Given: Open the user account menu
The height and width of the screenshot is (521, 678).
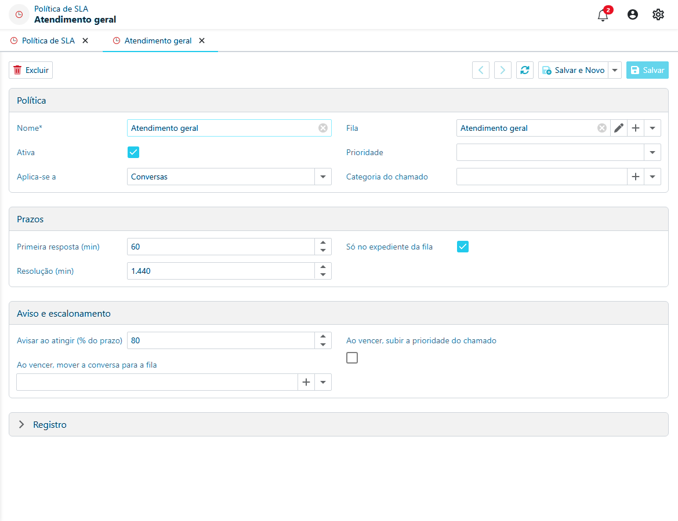Looking at the screenshot, I should [x=633, y=14].
